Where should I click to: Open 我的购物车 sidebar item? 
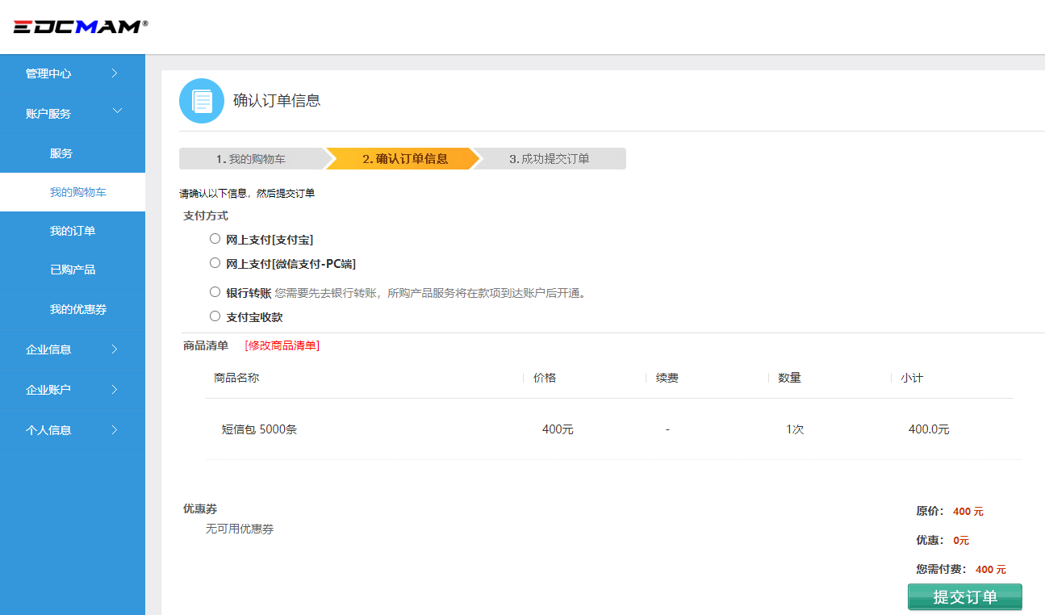click(77, 192)
